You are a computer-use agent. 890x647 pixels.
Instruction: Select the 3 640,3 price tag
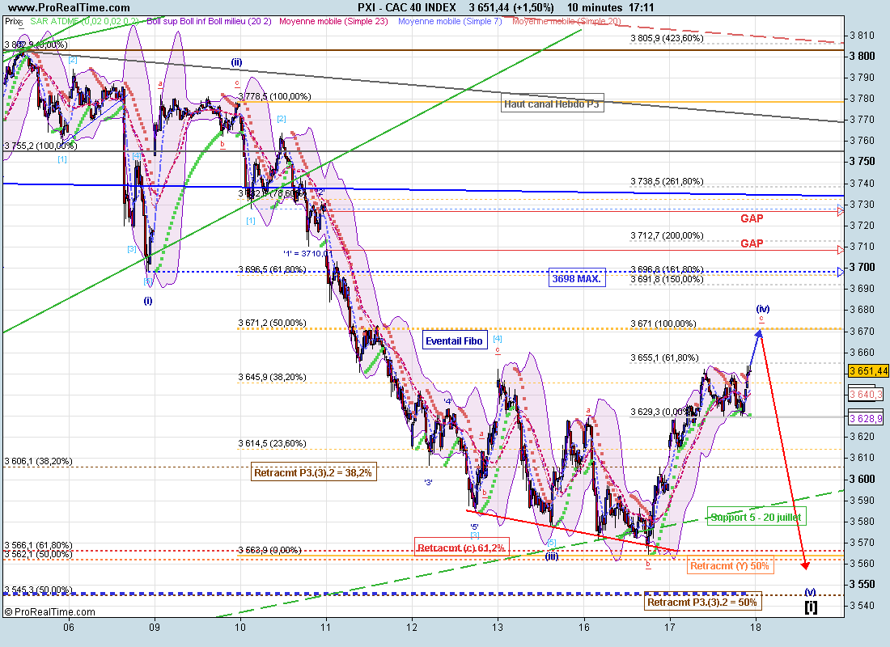point(866,394)
